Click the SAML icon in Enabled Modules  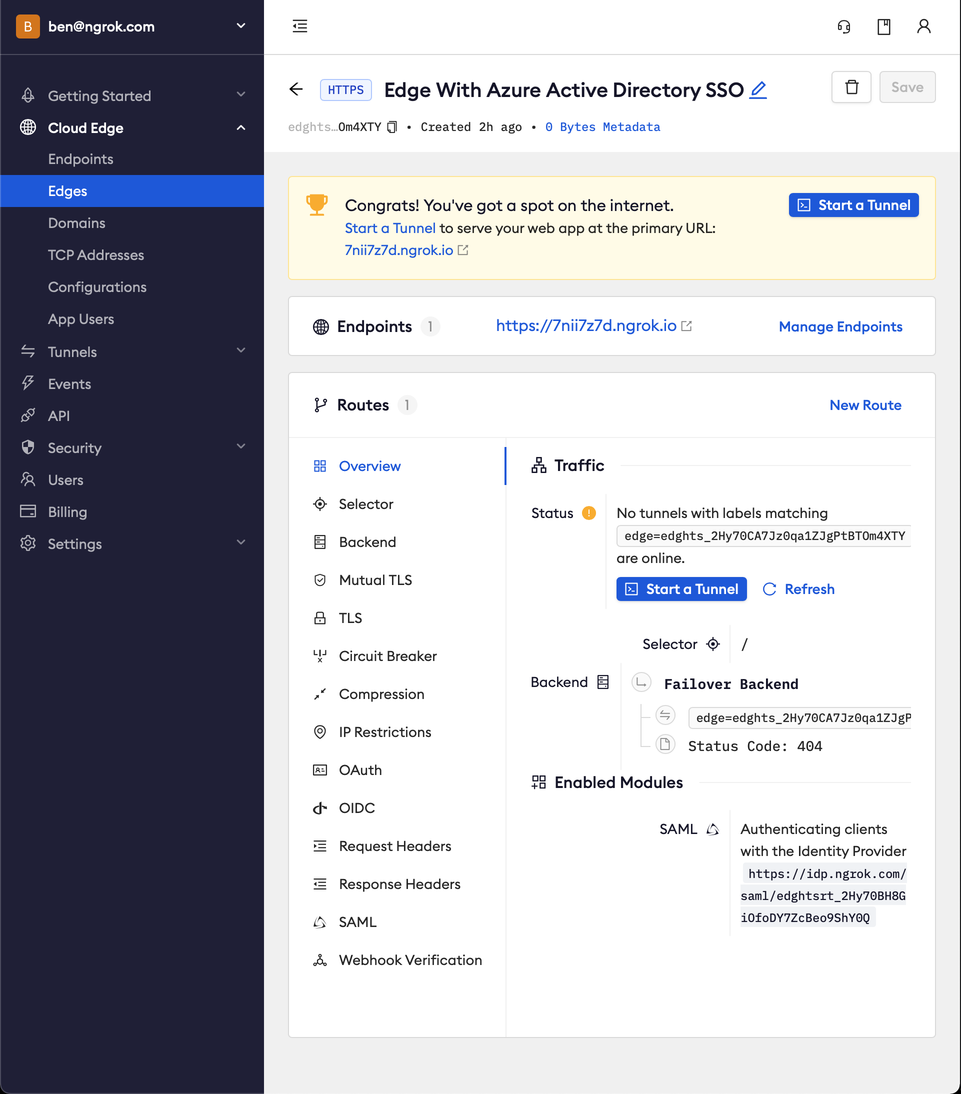712,829
